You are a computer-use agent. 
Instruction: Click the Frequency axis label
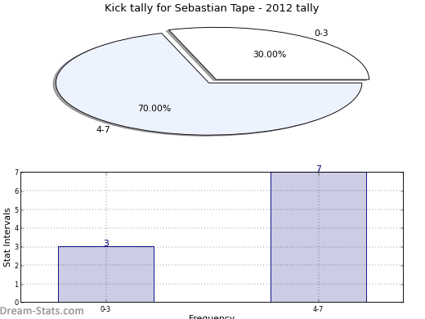[212, 317]
